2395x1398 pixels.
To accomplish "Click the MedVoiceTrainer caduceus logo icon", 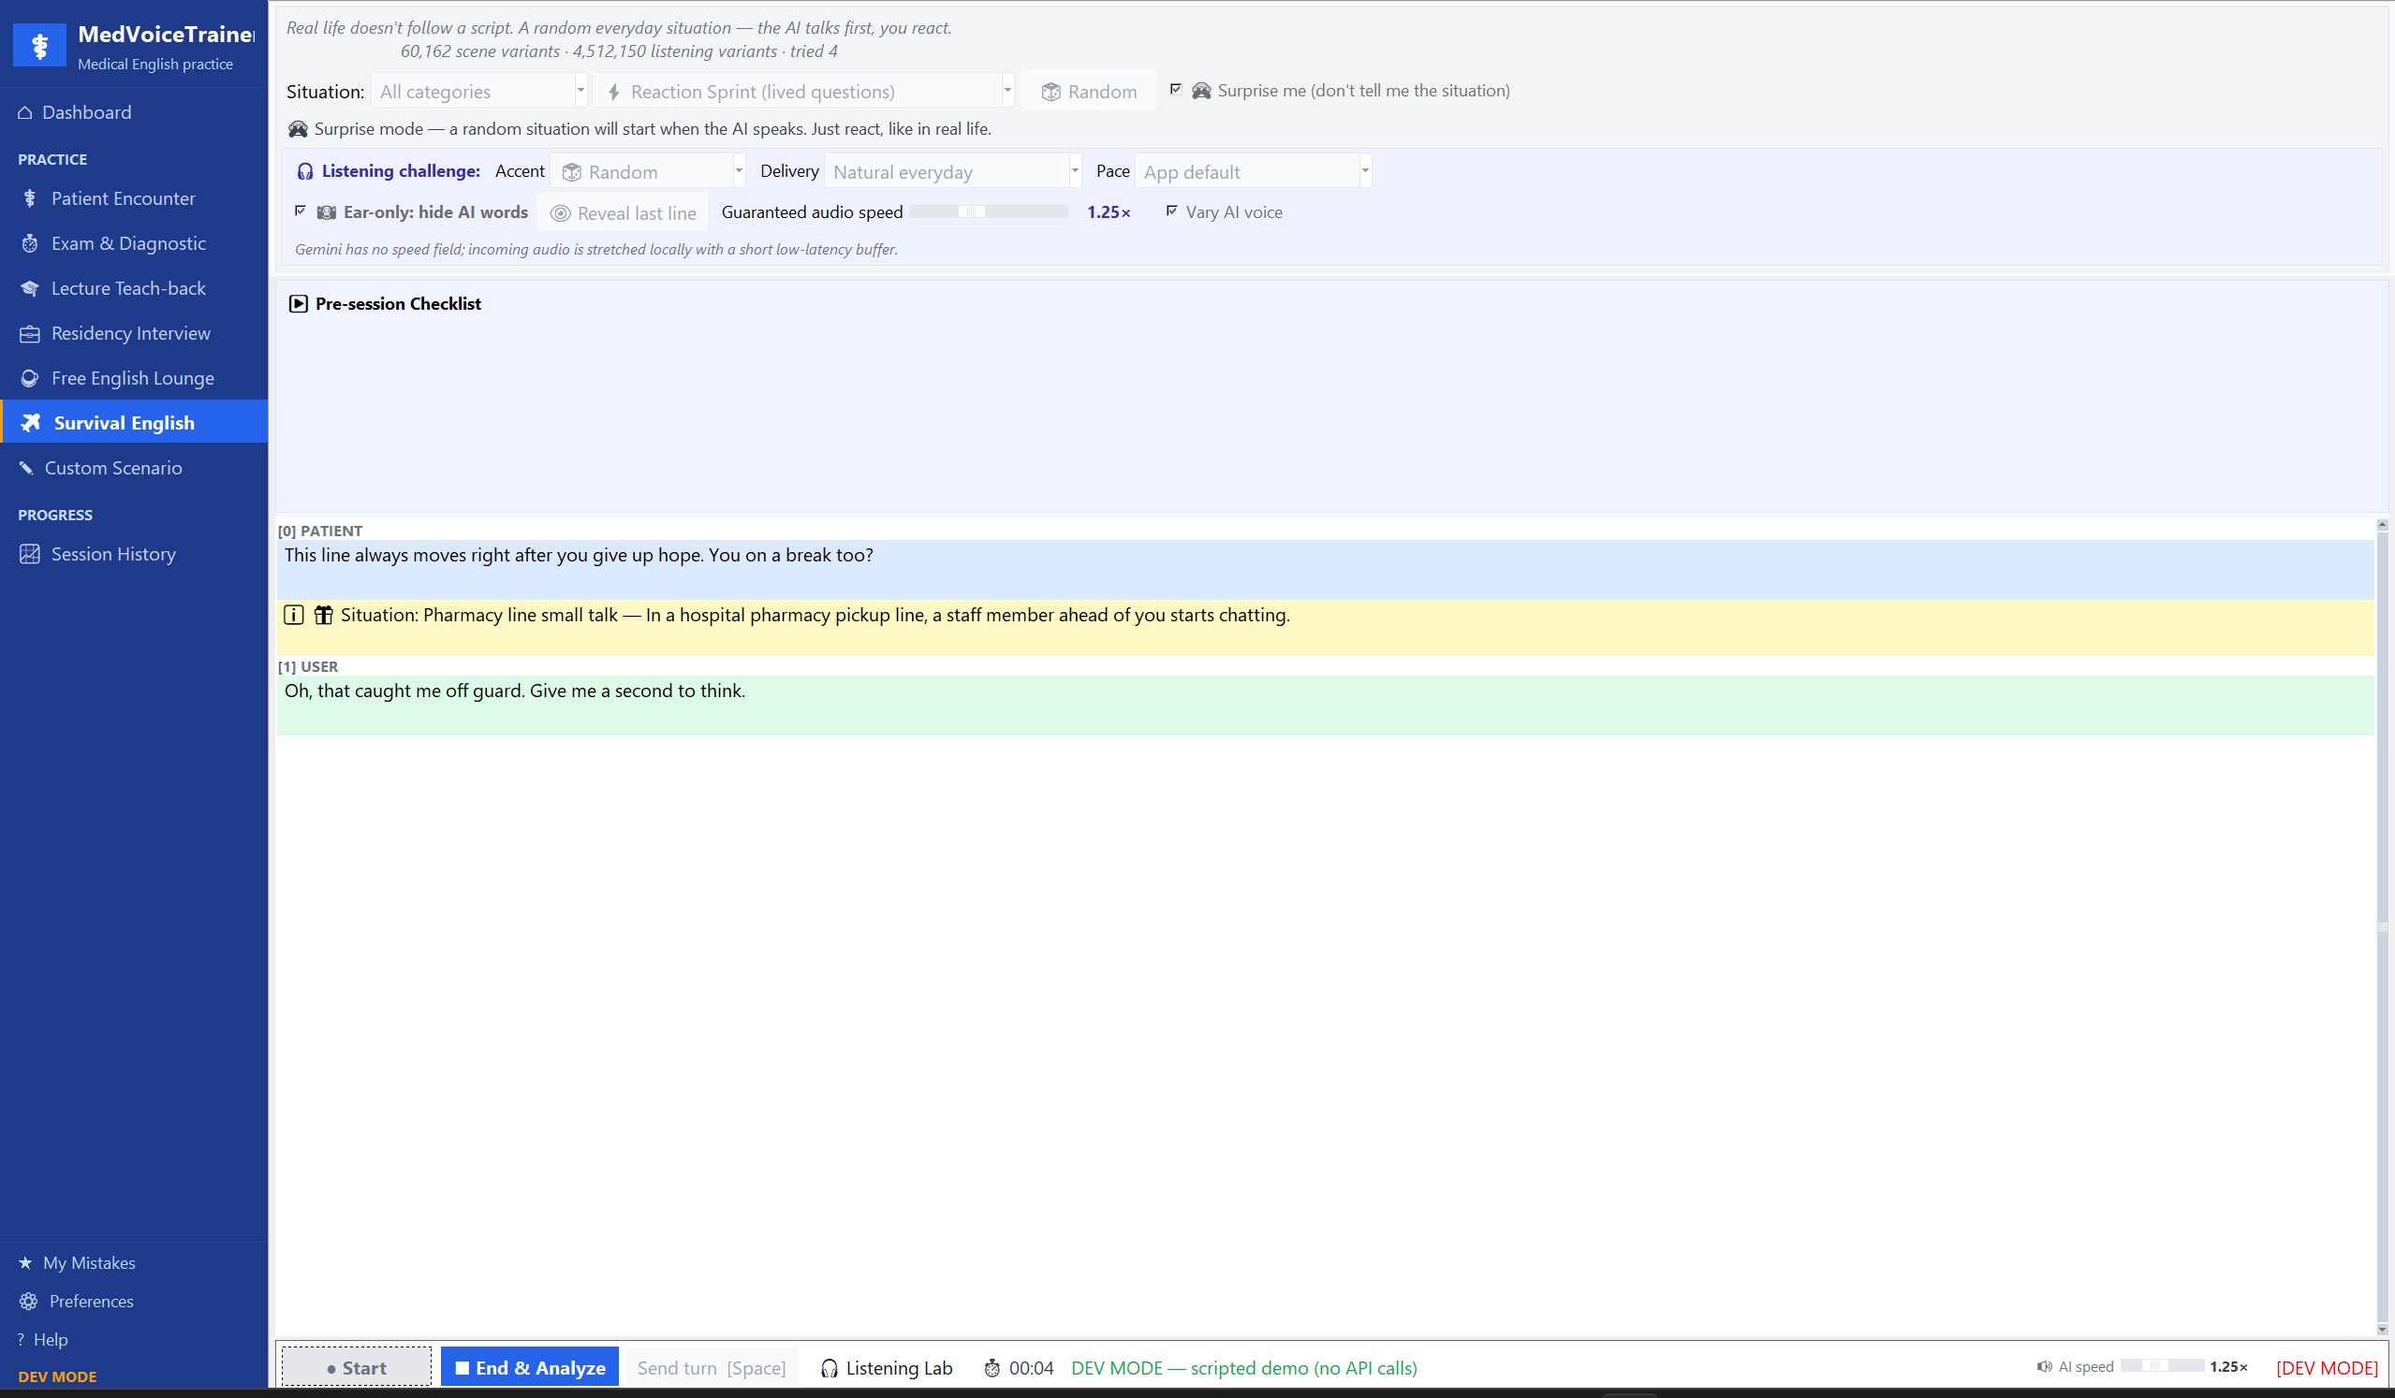I will 39,45.
